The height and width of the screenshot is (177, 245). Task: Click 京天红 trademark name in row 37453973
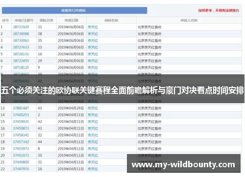[93, 149]
